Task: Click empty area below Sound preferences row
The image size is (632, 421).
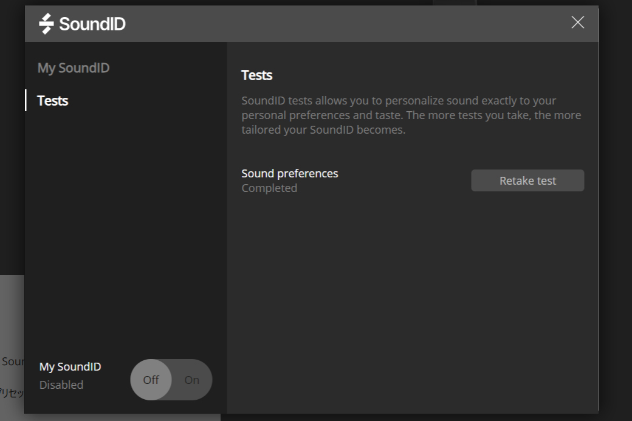Action: [x=412, y=292]
